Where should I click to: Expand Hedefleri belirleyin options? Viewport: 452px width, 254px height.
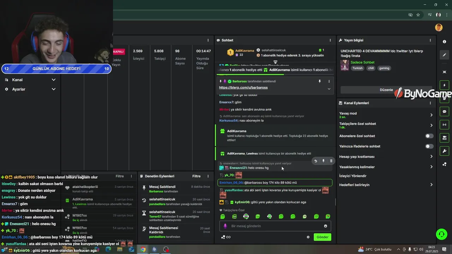pos(431,185)
